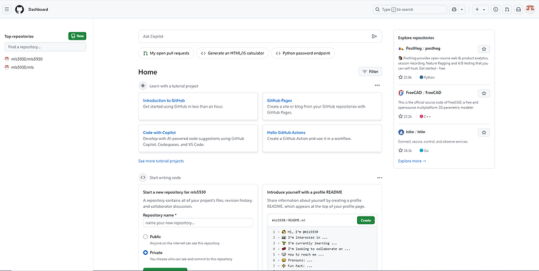
Task: Click the sparkle icon beside Learn with tutorial
Action: 143,86
